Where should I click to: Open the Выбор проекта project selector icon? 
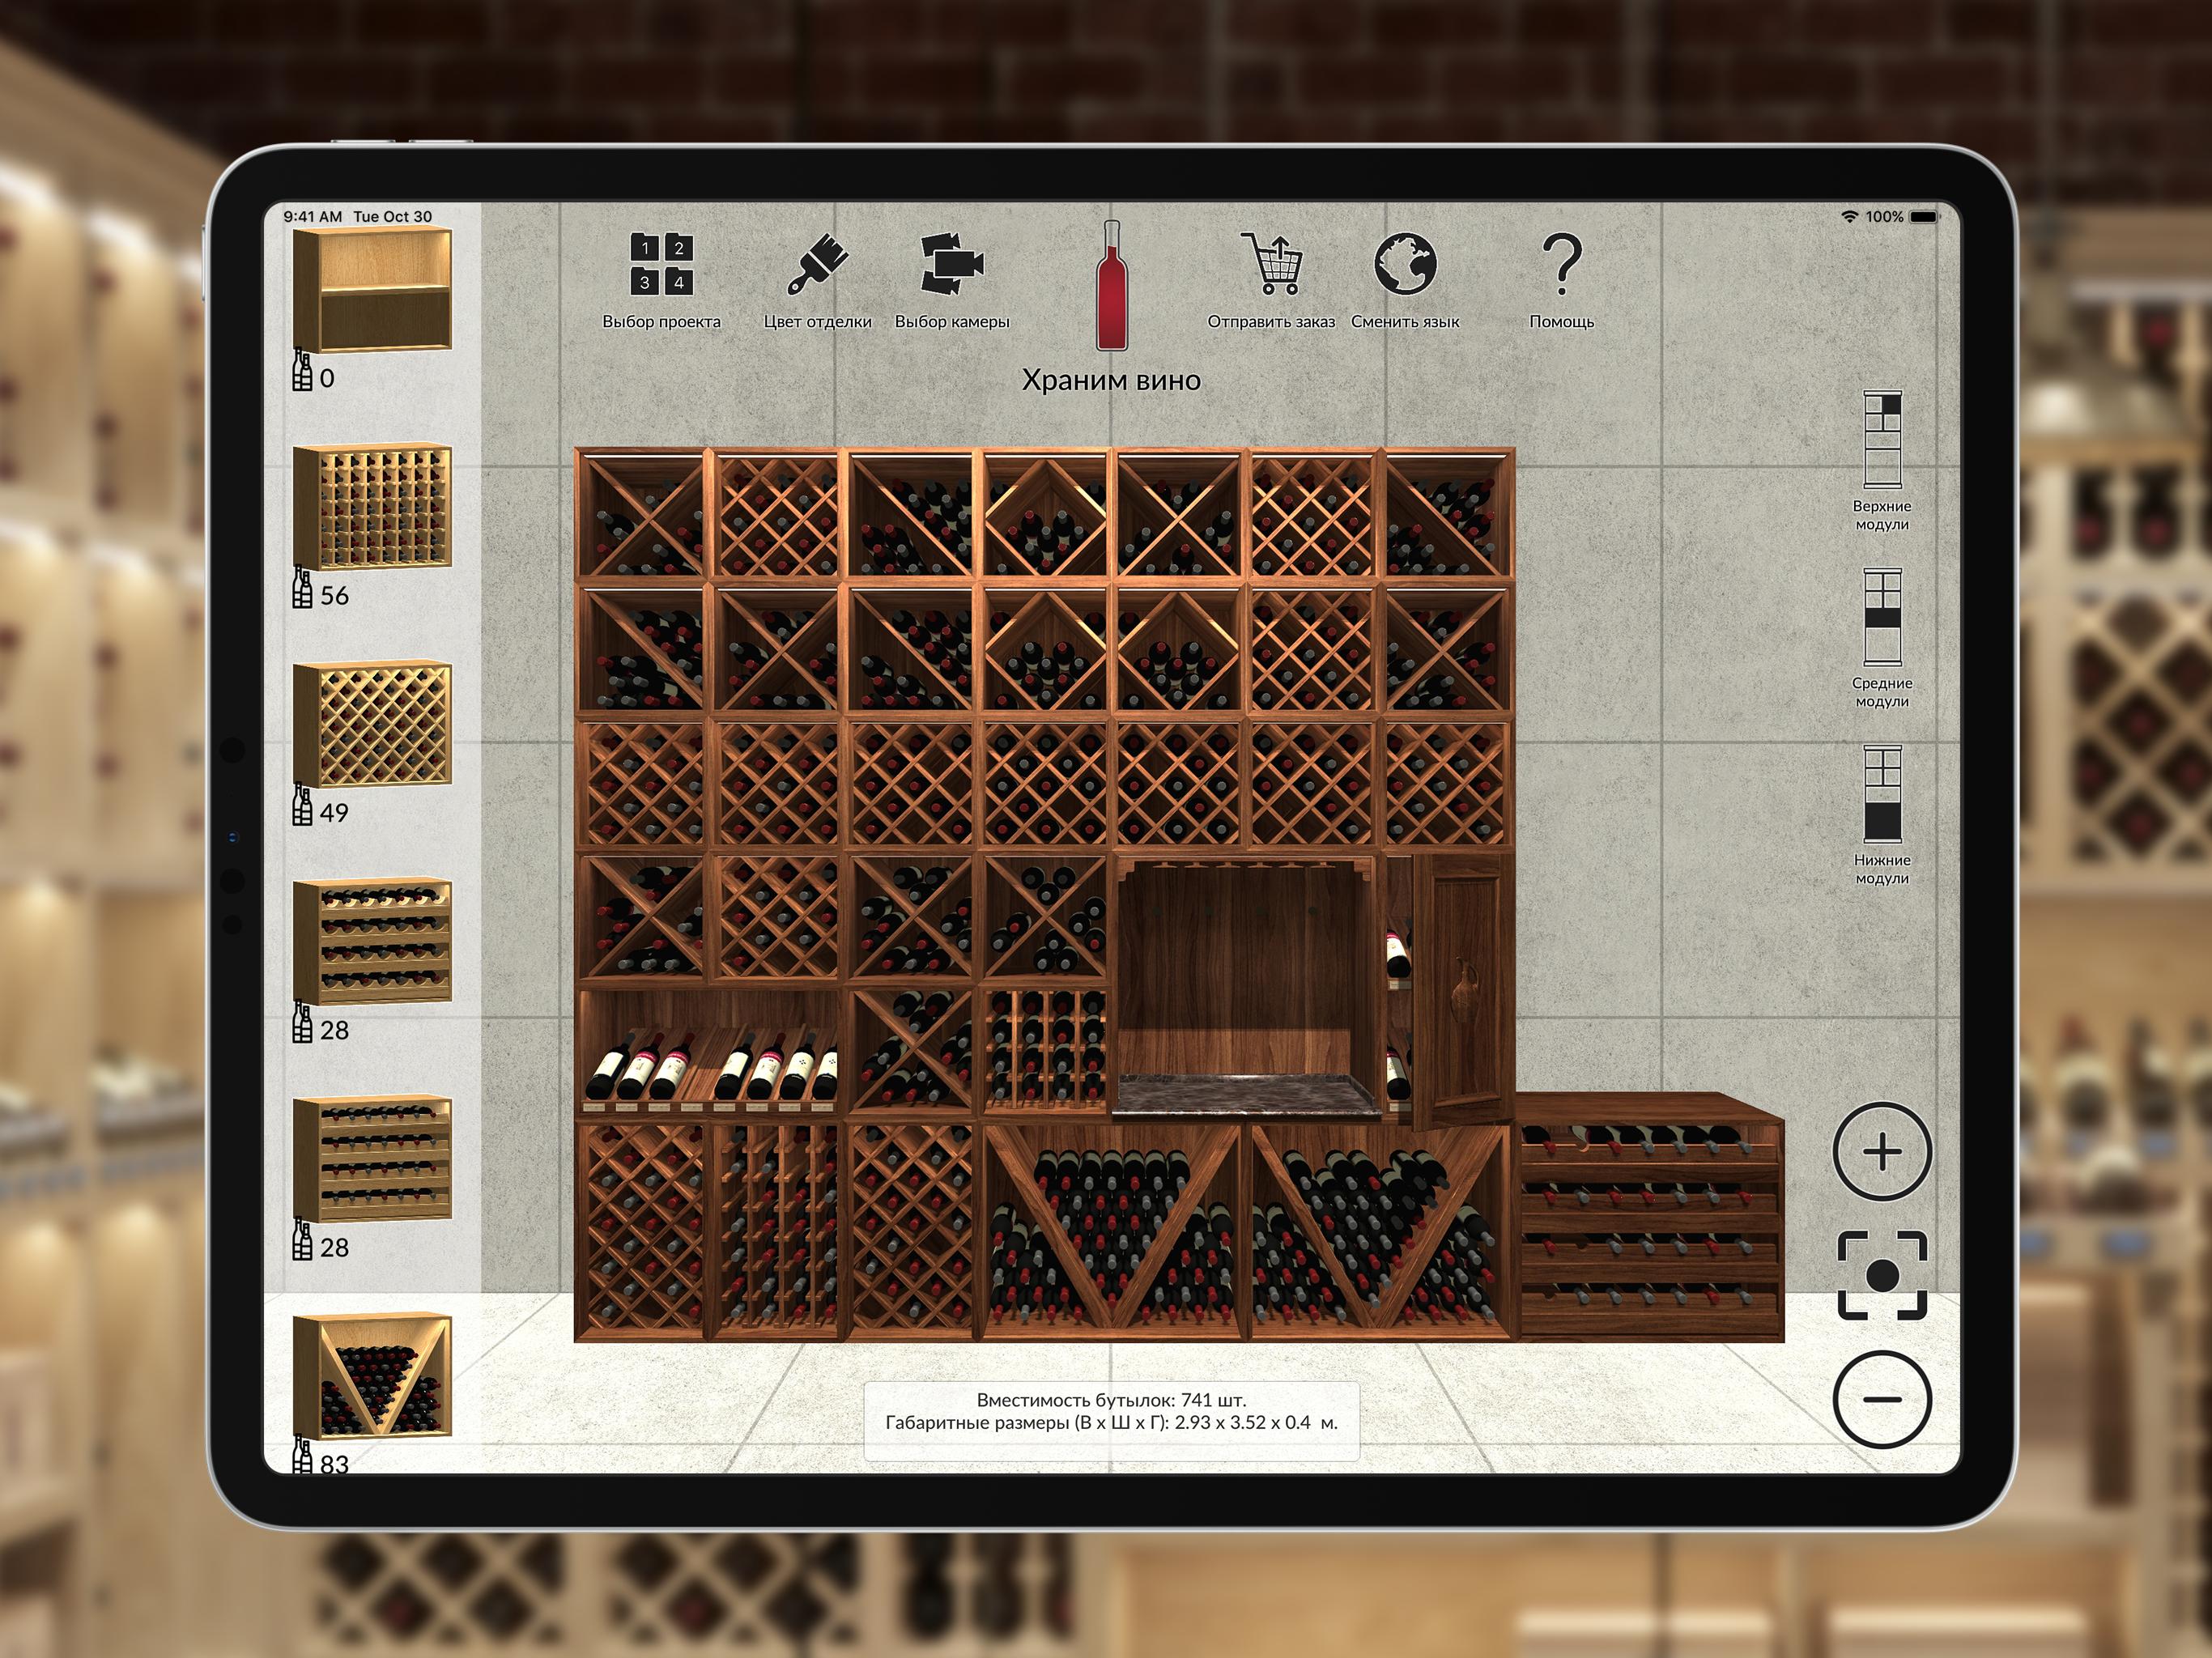(661, 264)
